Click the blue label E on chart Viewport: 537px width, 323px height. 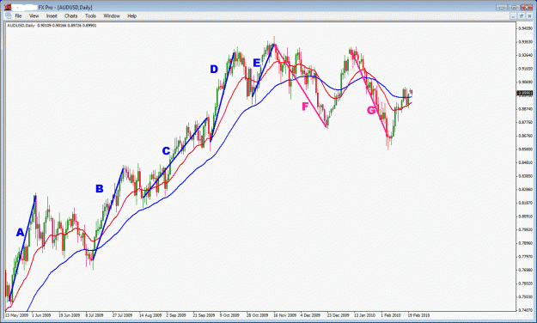coord(257,63)
